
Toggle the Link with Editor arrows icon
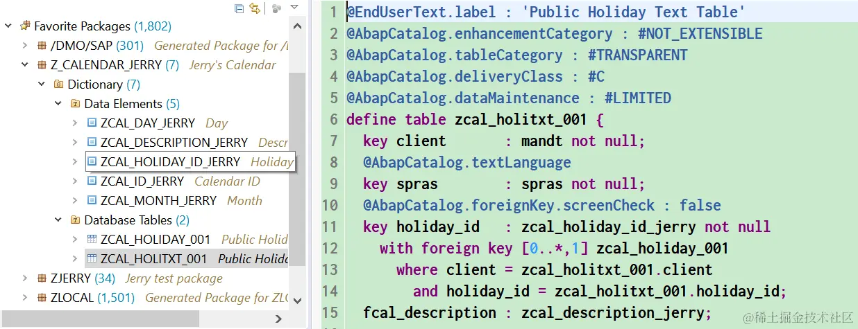coord(255,8)
